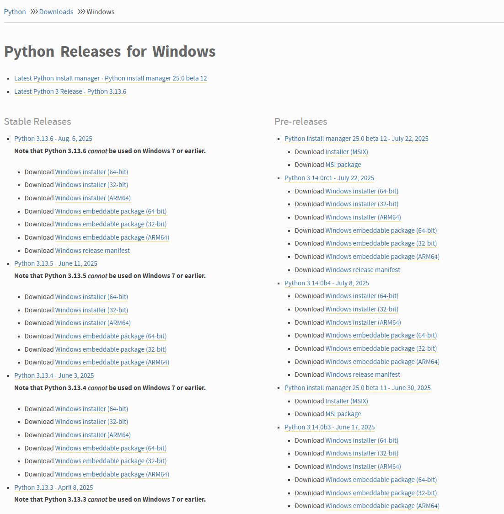Viewport: 504px width, 514px height.
Task: Download beta 11 Installer (MSIX)
Action: [x=347, y=401]
